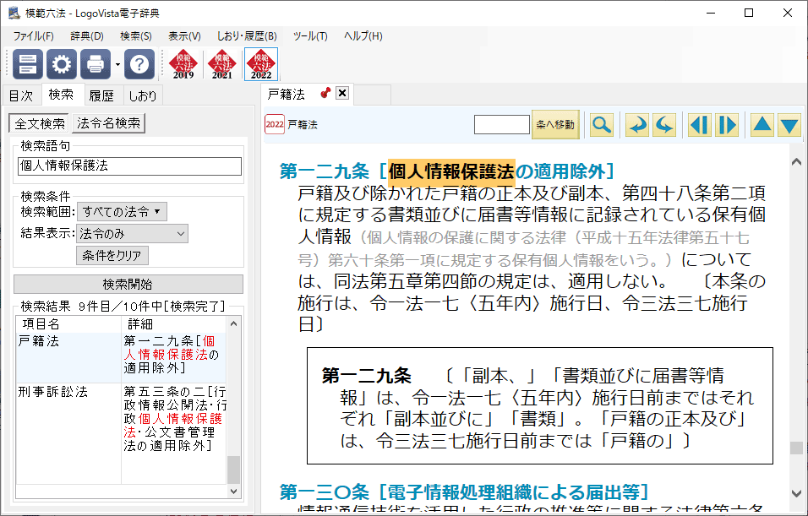The width and height of the screenshot is (808, 516).
Task: Open the 検索範囲 すべての法令 dropdown
Action: [x=123, y=211]
